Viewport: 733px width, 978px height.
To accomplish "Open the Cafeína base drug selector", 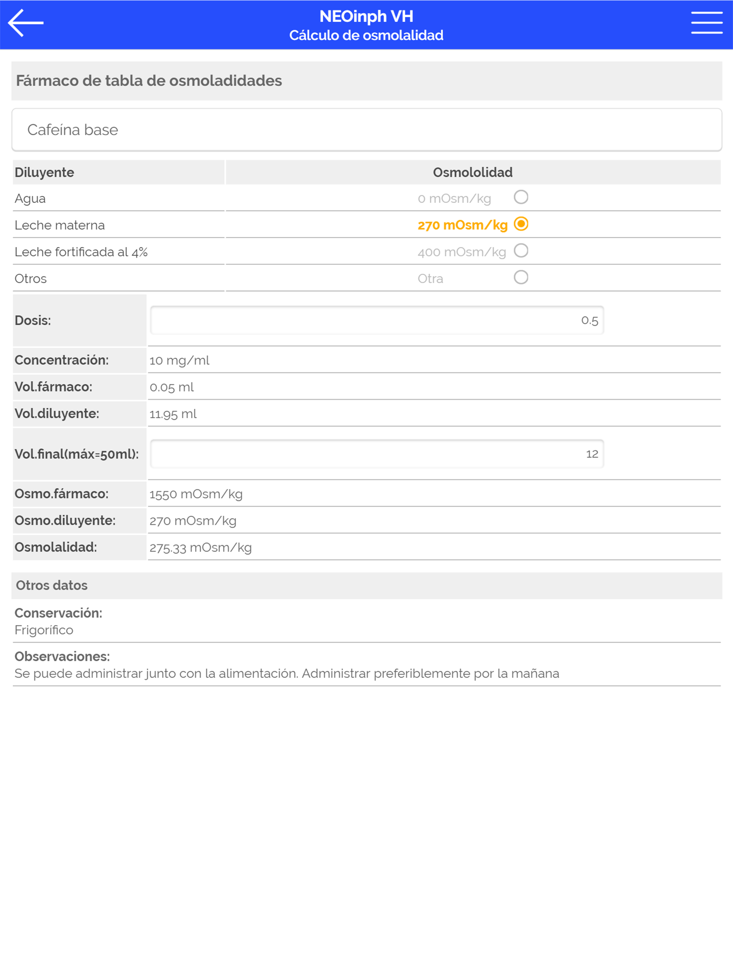I will pos(366,130).
